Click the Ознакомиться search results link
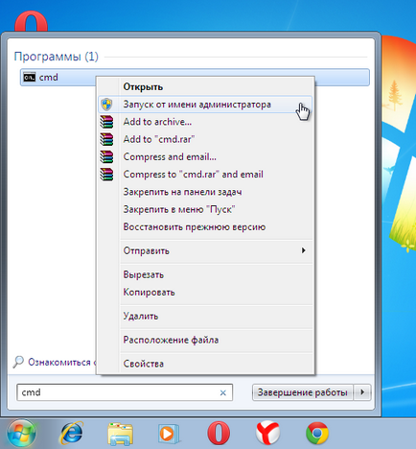The height and width of the screenshot is (449, 416). coord(59,363)
